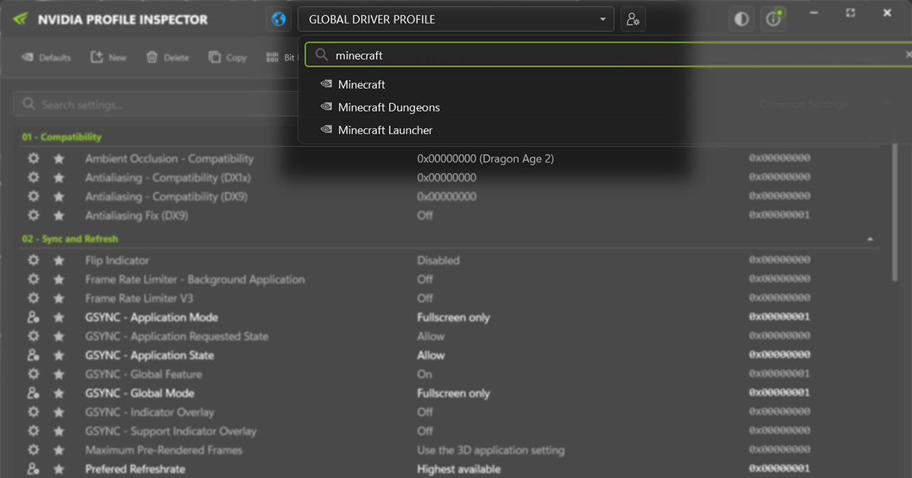Click gear icon for GSYNC - Indicator Overlay
Image resolution: width=912 pixels, height=478 pixels.
coord(33,412)
